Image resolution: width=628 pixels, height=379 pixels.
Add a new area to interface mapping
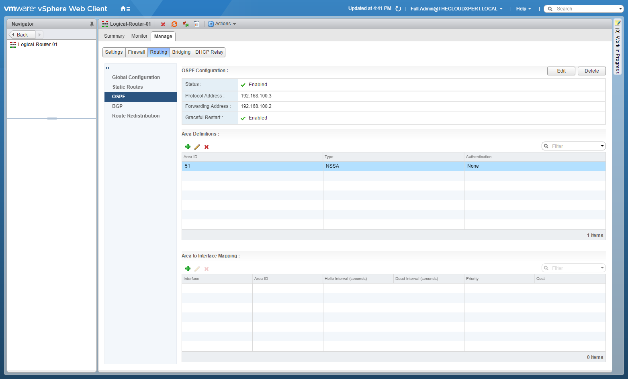[x=188, y=269]
